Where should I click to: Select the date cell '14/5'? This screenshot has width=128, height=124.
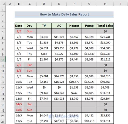point(19,104)
